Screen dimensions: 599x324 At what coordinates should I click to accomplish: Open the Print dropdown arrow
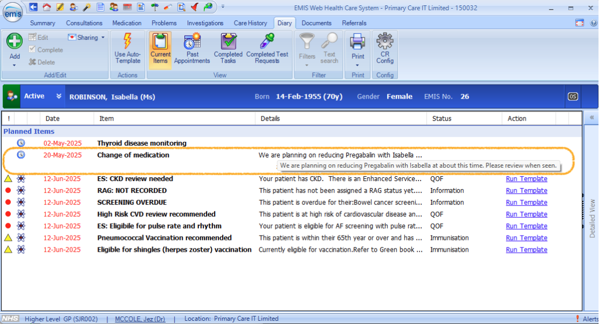pos(357,65)
